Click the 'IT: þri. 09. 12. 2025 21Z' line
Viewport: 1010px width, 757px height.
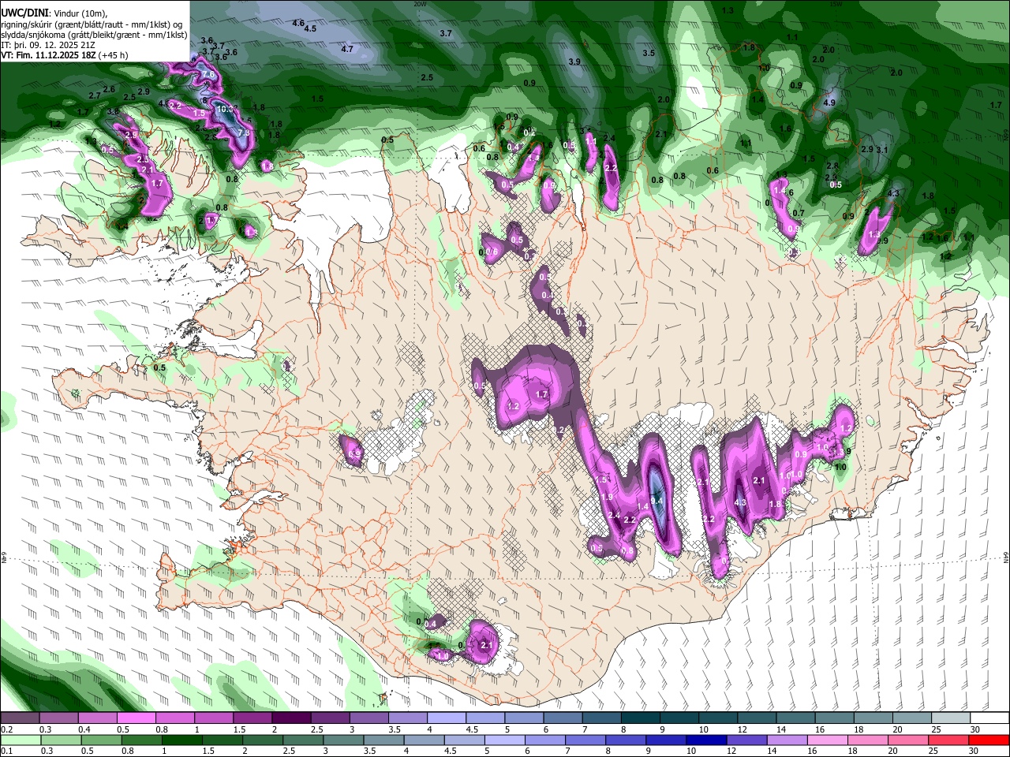pyautogui.click(x=49, y=45)
